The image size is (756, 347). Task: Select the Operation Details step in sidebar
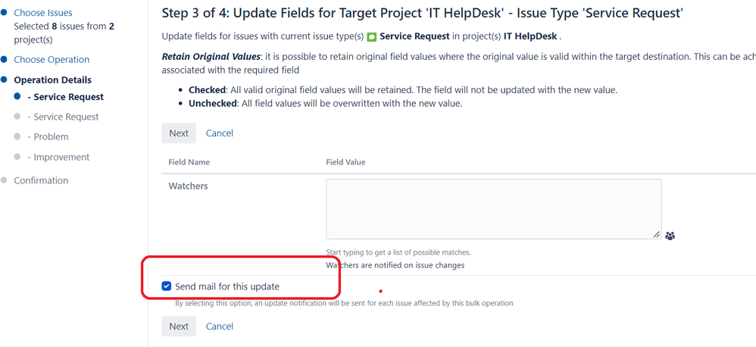point(52,80)
